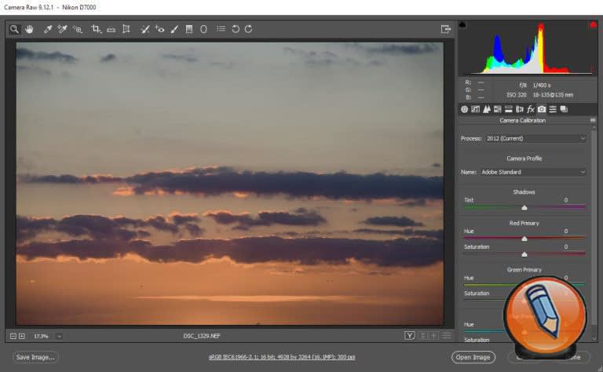Toggle shadow clipping warning on histogram
Image resolution: width=603 pixels, height=372 pixels.
pyautogui.click(x=462, y=25)
